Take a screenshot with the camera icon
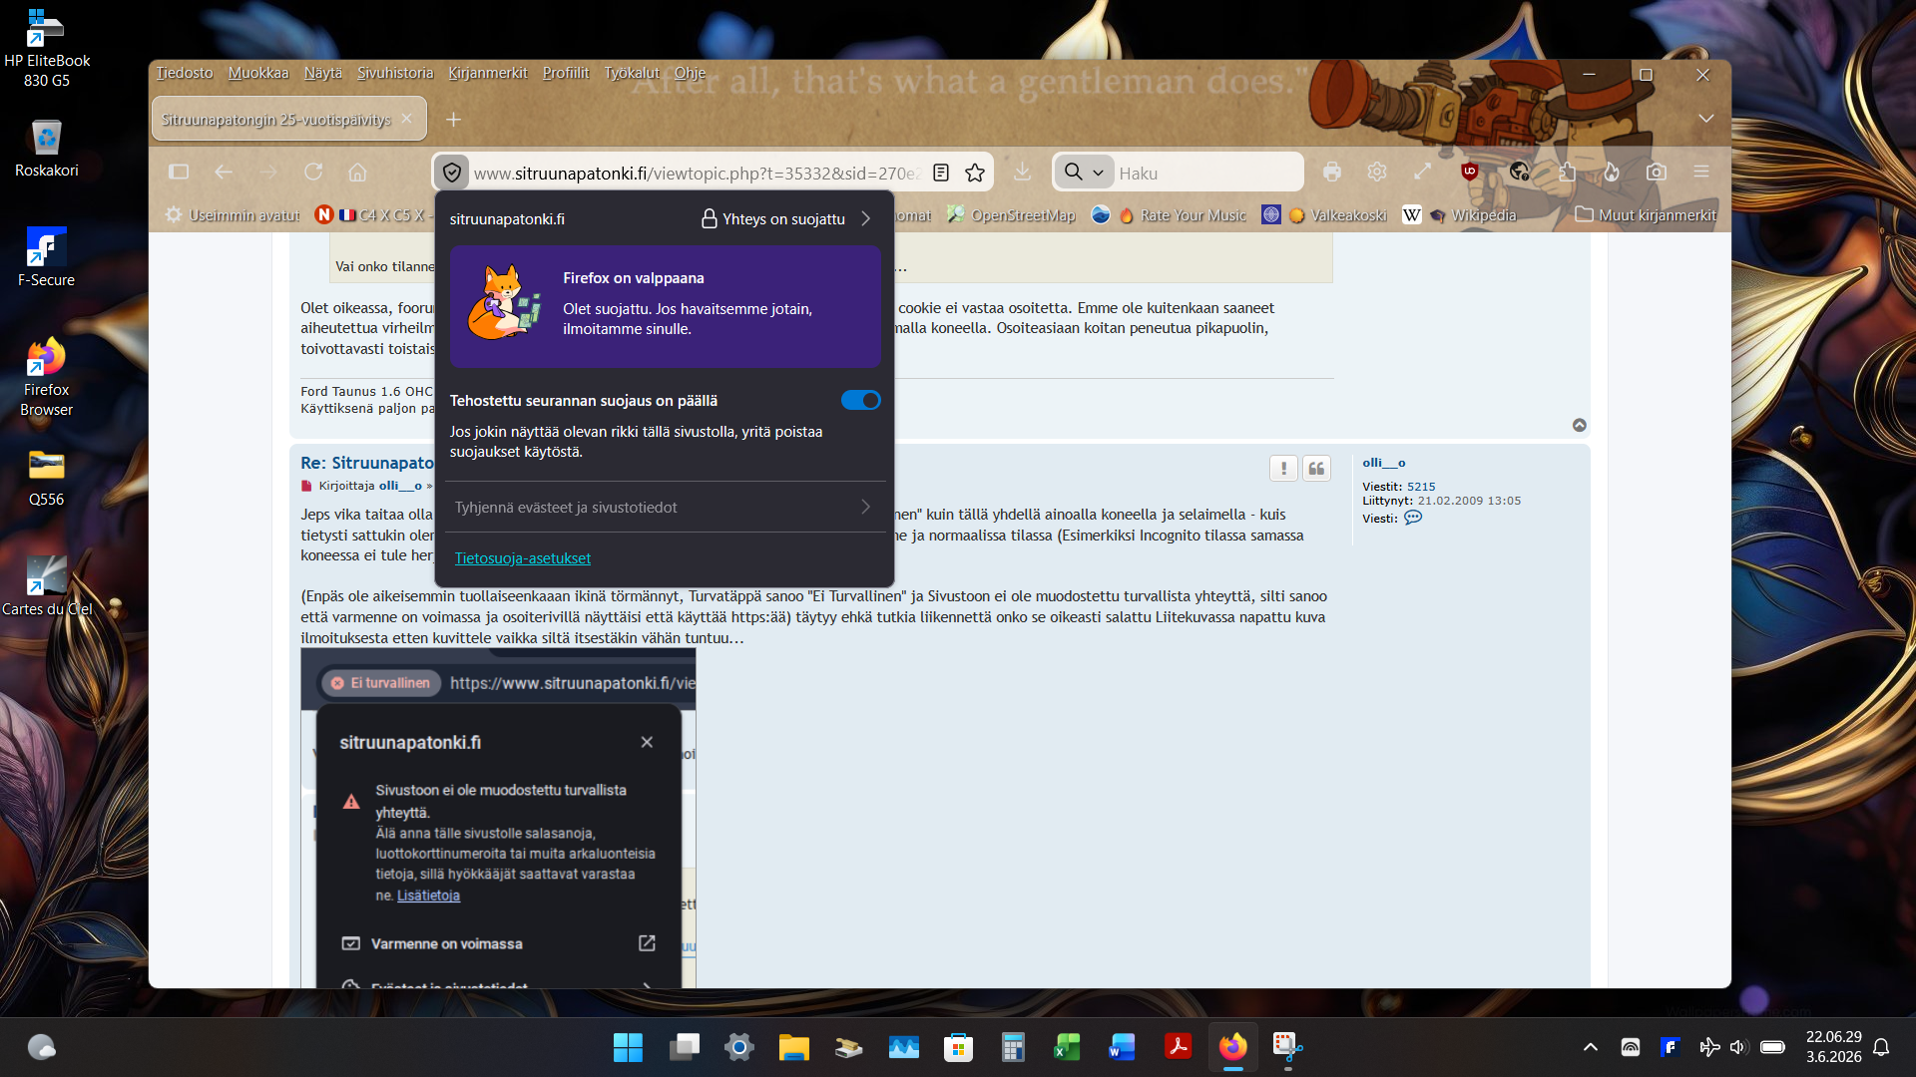Image resolution: width=1916 pixels, height=1077 pixels. coord(1657,173)
